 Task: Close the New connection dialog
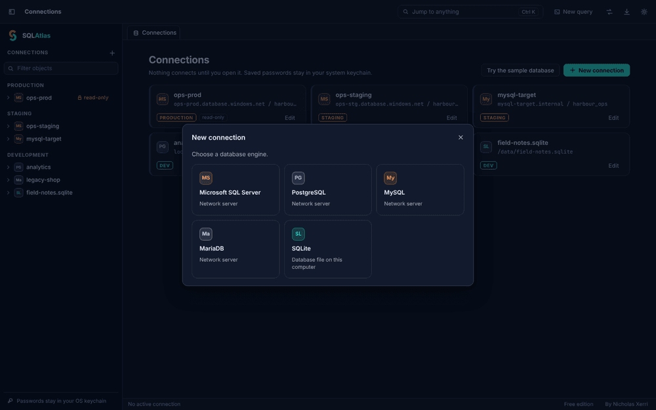pyautogui.click(x=461, y=137)
